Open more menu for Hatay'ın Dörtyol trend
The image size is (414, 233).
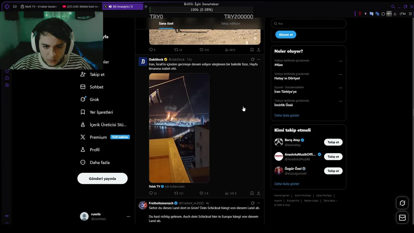[x=340, y=74]
